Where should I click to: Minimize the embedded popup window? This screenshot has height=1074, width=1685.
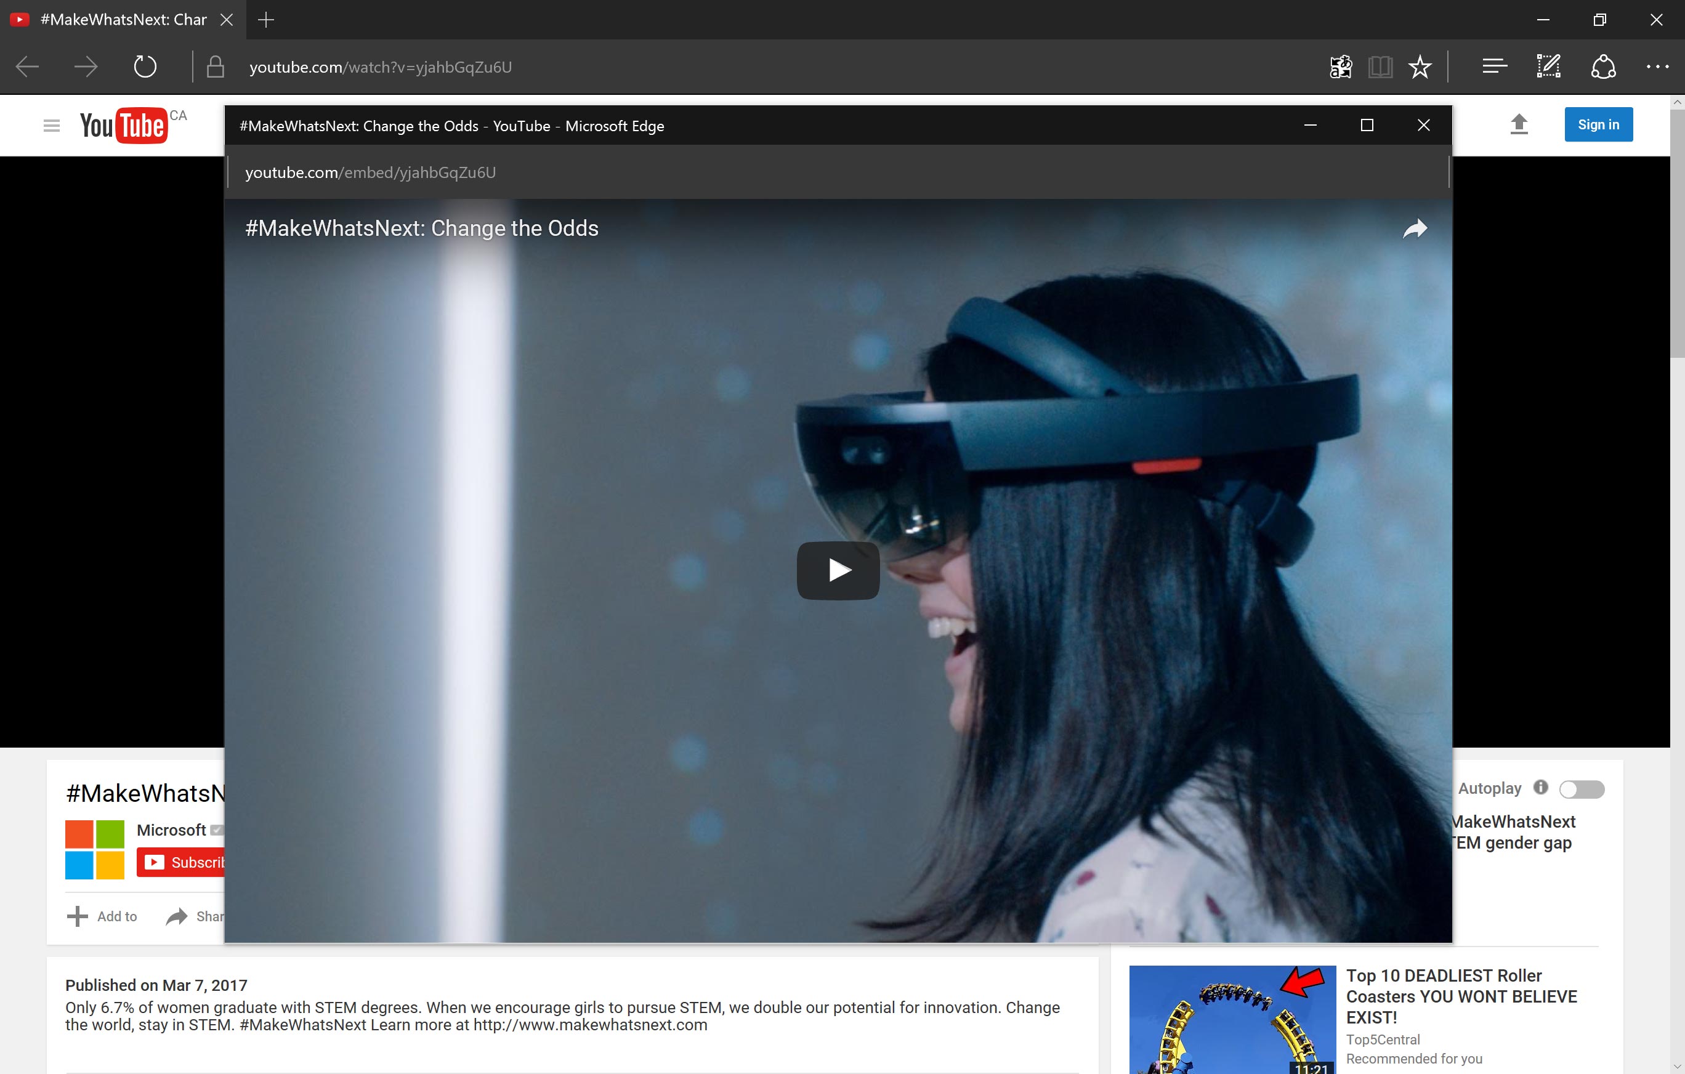[1311, 125]
